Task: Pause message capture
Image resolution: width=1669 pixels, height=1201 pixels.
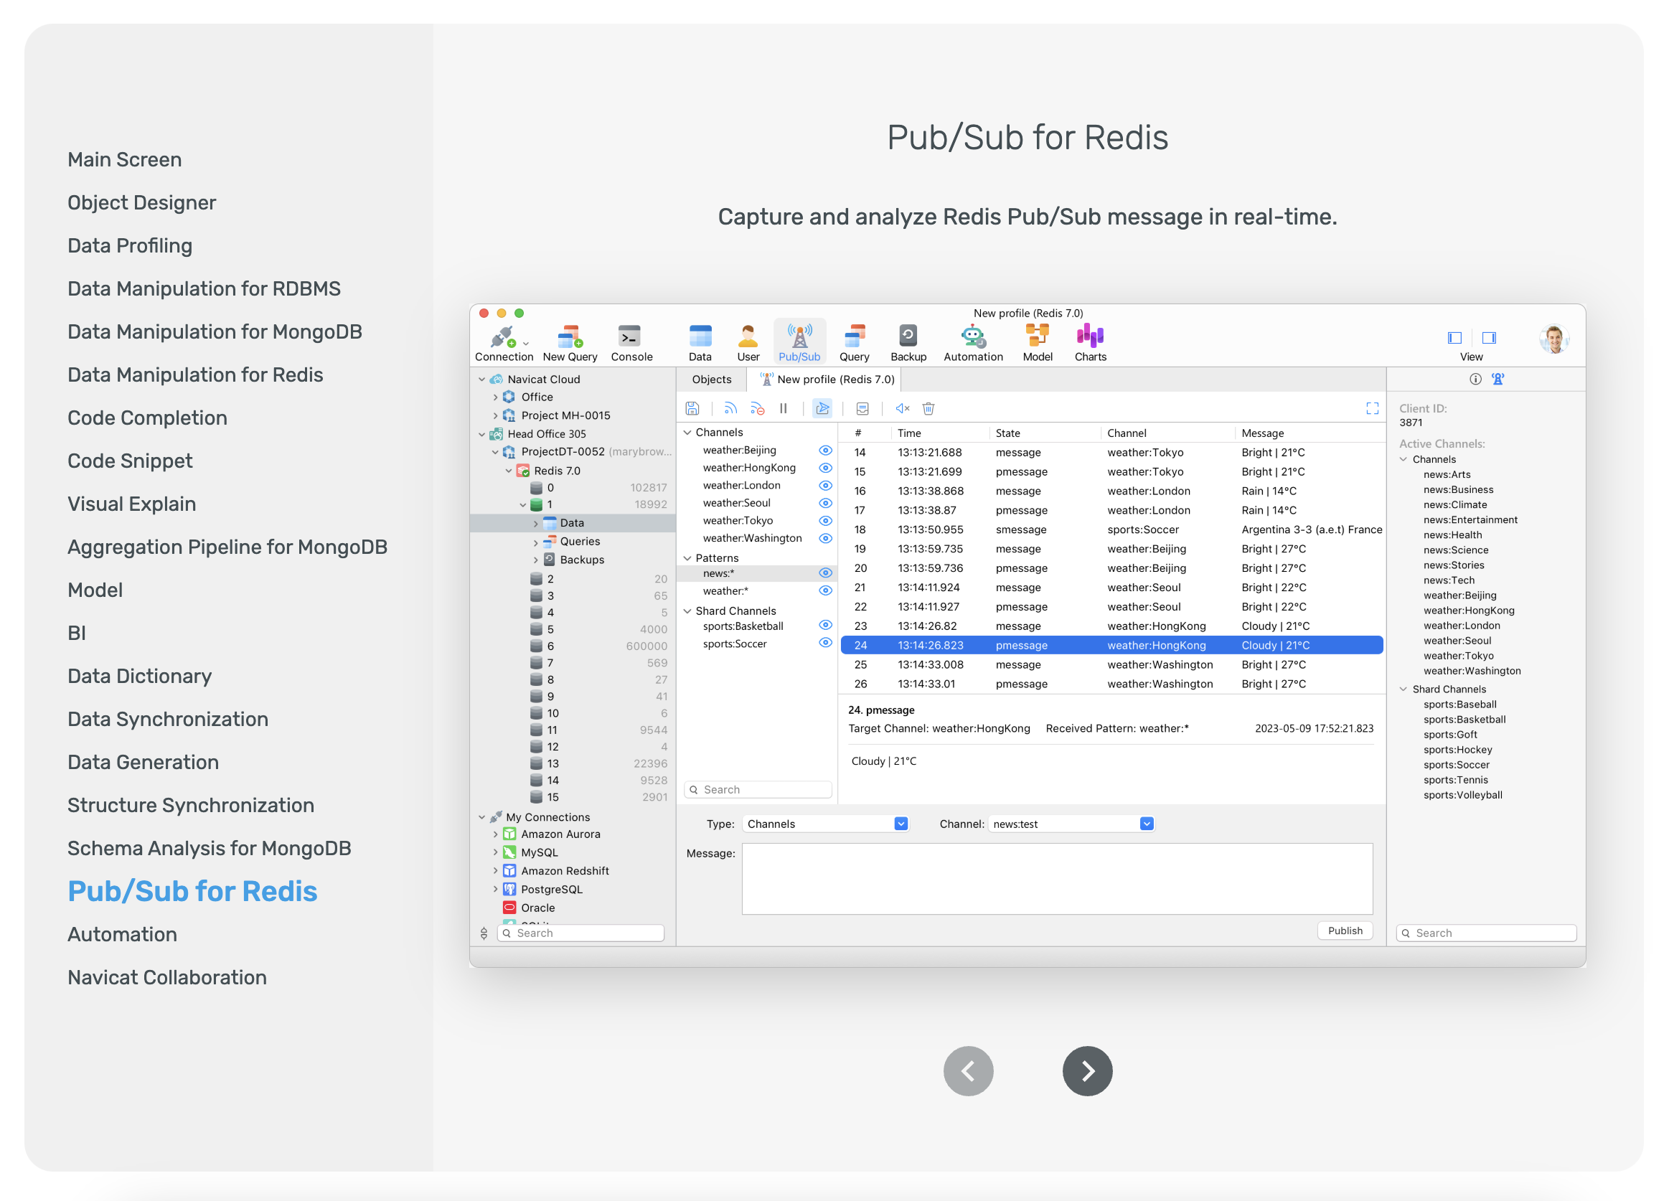Action: pos(783,408)
